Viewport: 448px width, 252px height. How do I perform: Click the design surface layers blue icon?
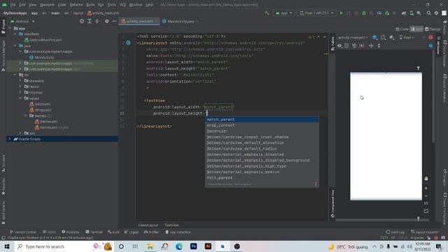[374, 37]
